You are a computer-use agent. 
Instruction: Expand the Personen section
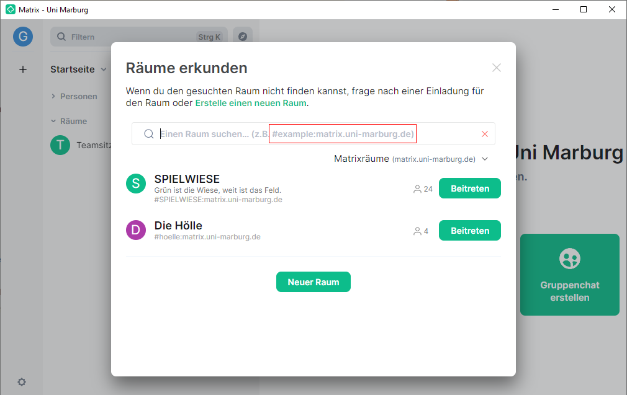[x=74, y=96]
